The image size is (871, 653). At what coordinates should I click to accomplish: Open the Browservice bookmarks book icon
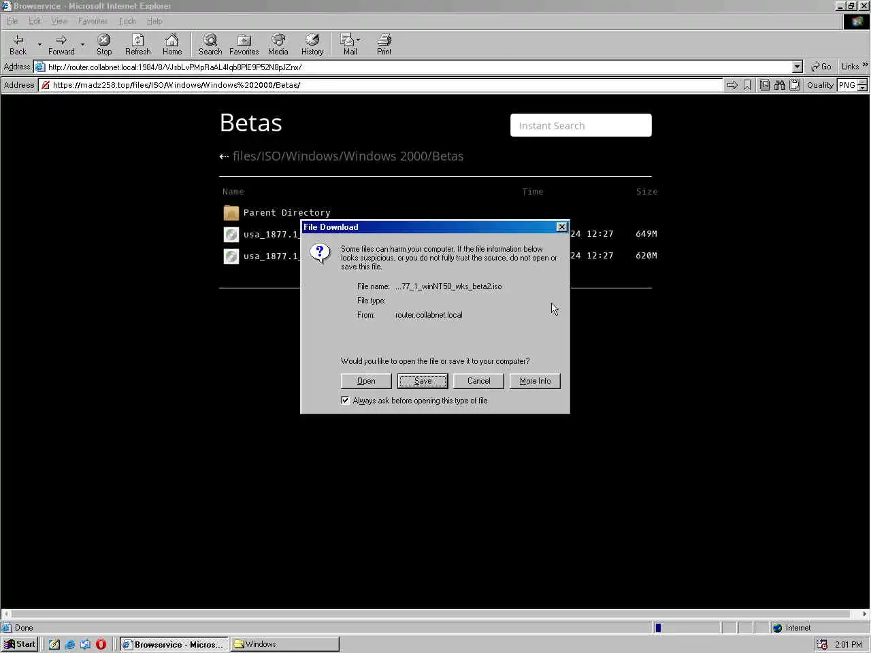coord(765,85)
